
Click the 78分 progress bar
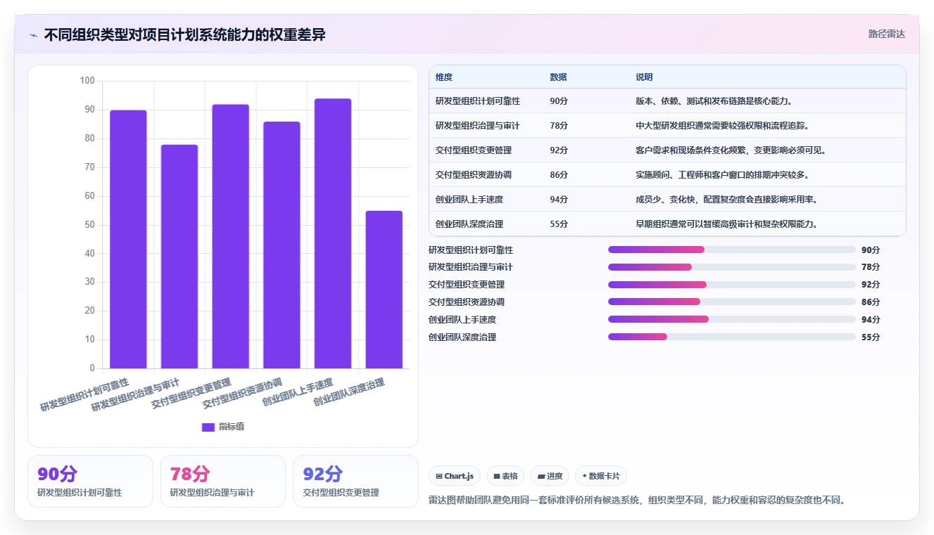[732, 267]
